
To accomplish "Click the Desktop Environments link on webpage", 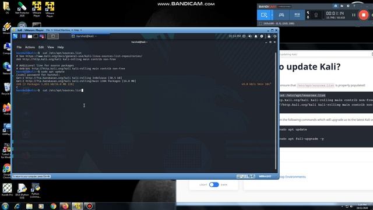I will click(x=293, y=177).
